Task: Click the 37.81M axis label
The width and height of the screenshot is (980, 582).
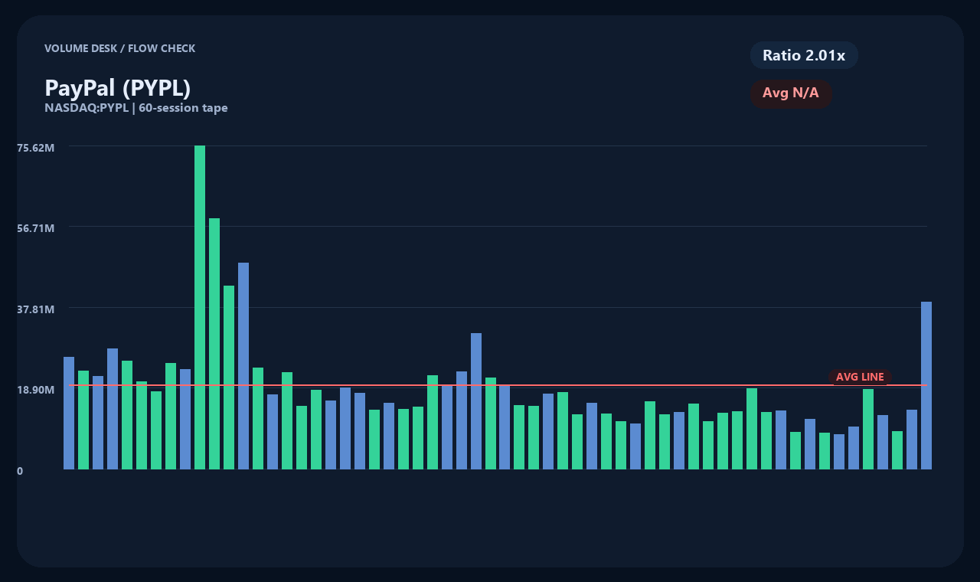Action: (36, 309)
